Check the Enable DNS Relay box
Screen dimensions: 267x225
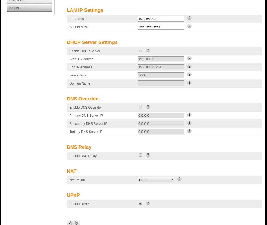click(140, 155)
